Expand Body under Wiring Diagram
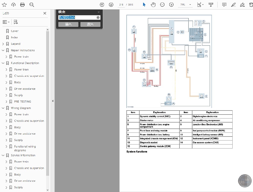The height and width of the screenshot is (192, 253). 6,127
